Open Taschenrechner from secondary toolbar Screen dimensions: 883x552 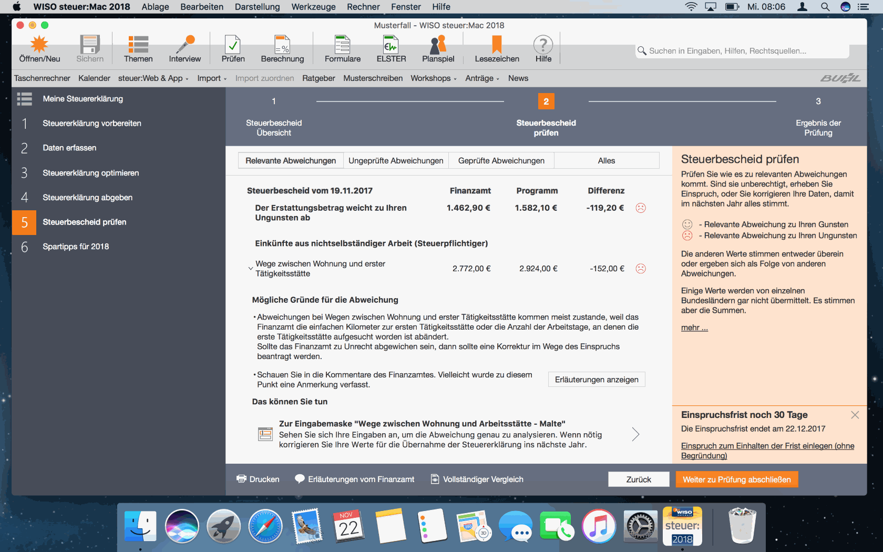pos(42,78)
